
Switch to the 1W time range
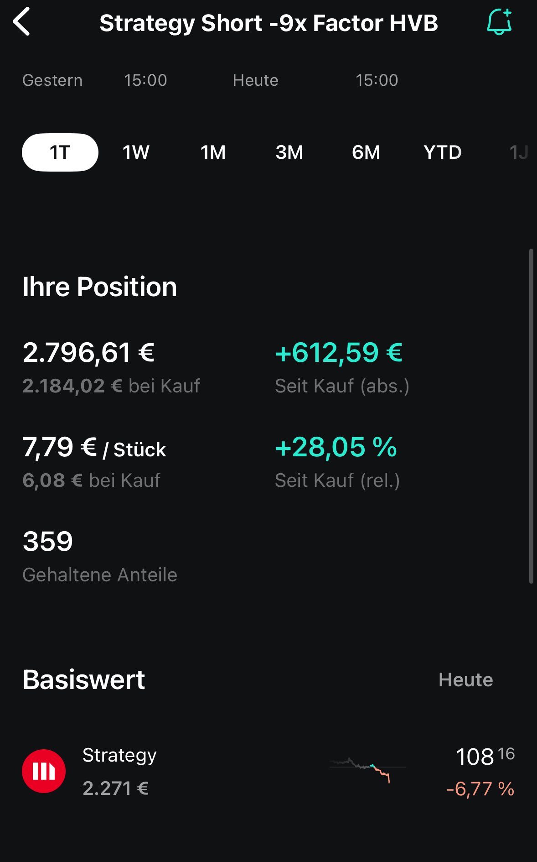click(136, 152)
